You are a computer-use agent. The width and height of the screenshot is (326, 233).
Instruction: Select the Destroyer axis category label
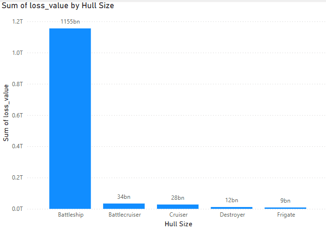(232, 215)
